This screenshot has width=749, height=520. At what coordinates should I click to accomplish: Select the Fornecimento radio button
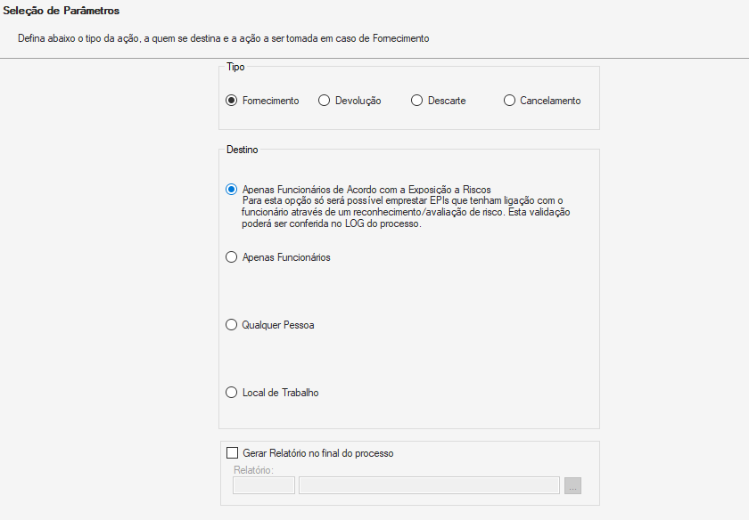tap(232, 101)
